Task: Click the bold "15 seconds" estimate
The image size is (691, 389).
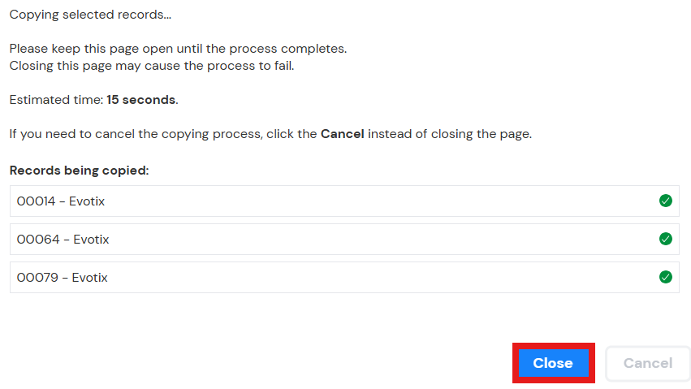Action: tap(141, 100)
